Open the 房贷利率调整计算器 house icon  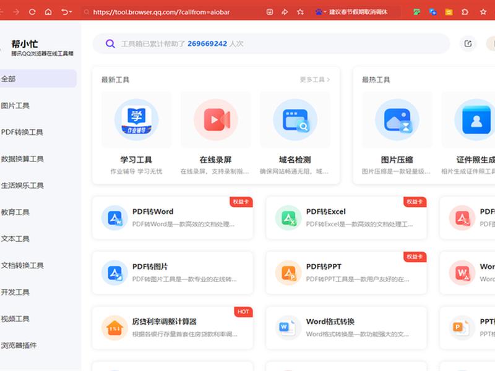(x=114, y=328)
